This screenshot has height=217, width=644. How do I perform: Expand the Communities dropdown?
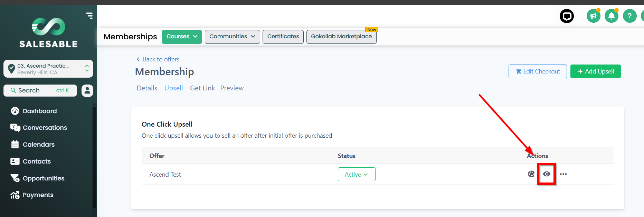coord(233,37)
